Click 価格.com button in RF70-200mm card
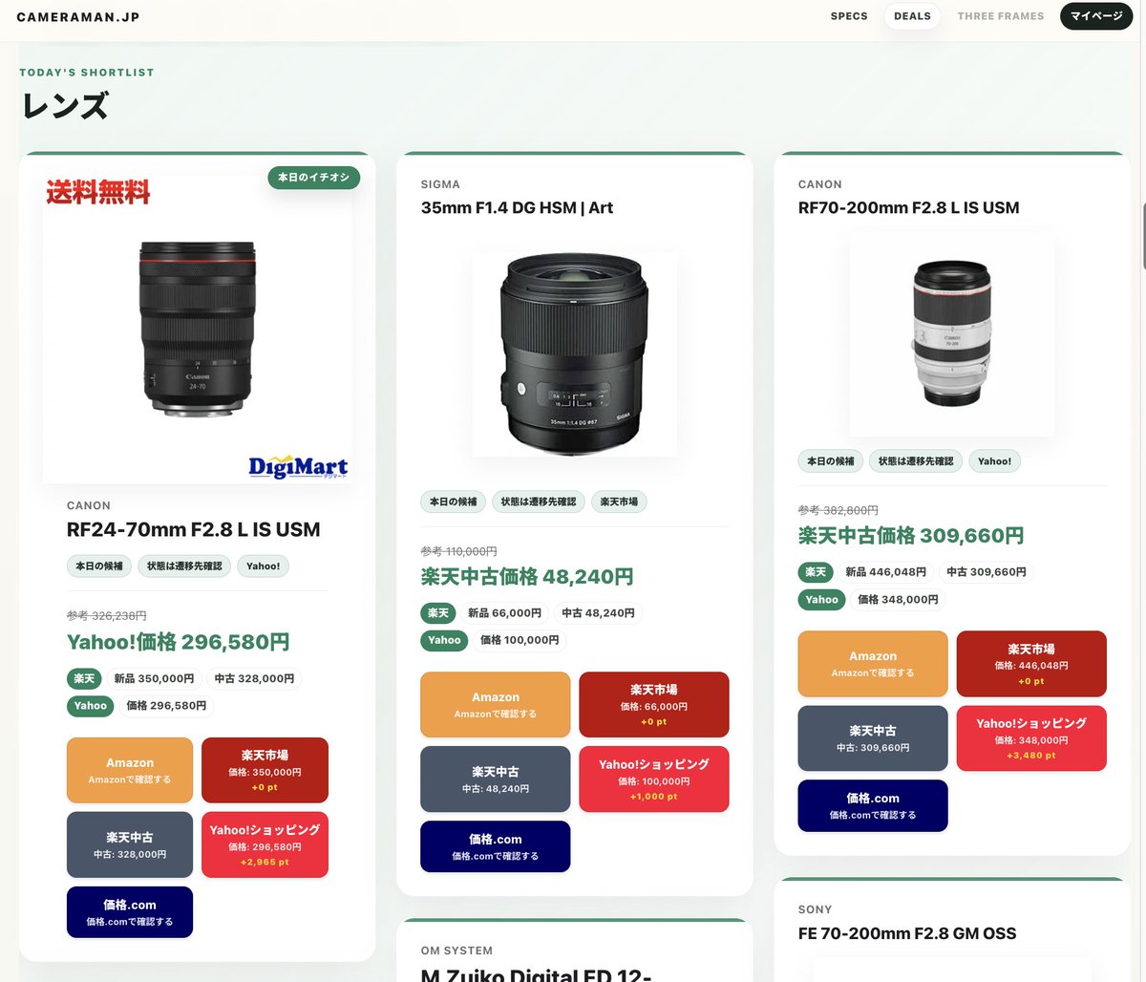The height and width of the screenshot is (982, 1146). pos(873,805)
